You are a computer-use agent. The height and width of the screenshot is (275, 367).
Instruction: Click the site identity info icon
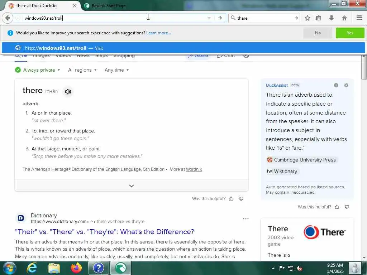tap(18, 18)
